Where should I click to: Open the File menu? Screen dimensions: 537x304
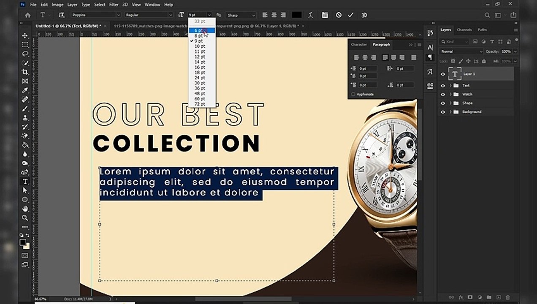tap(33, 5)
